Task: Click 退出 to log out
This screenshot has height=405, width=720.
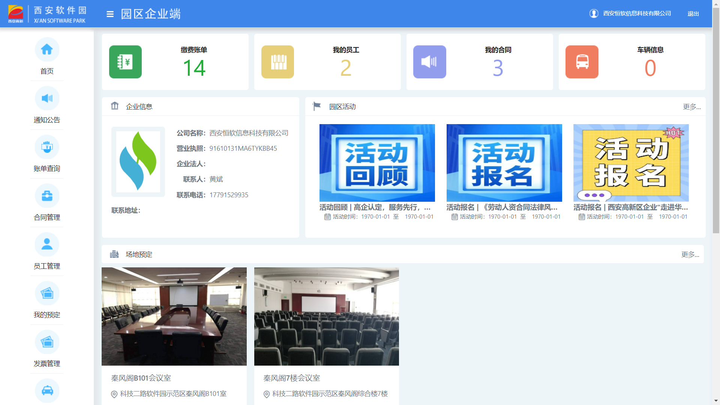Action: (x=693, y=14)
